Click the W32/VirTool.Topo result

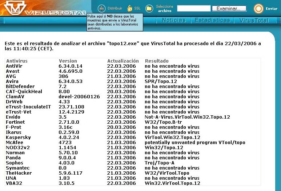167,173
